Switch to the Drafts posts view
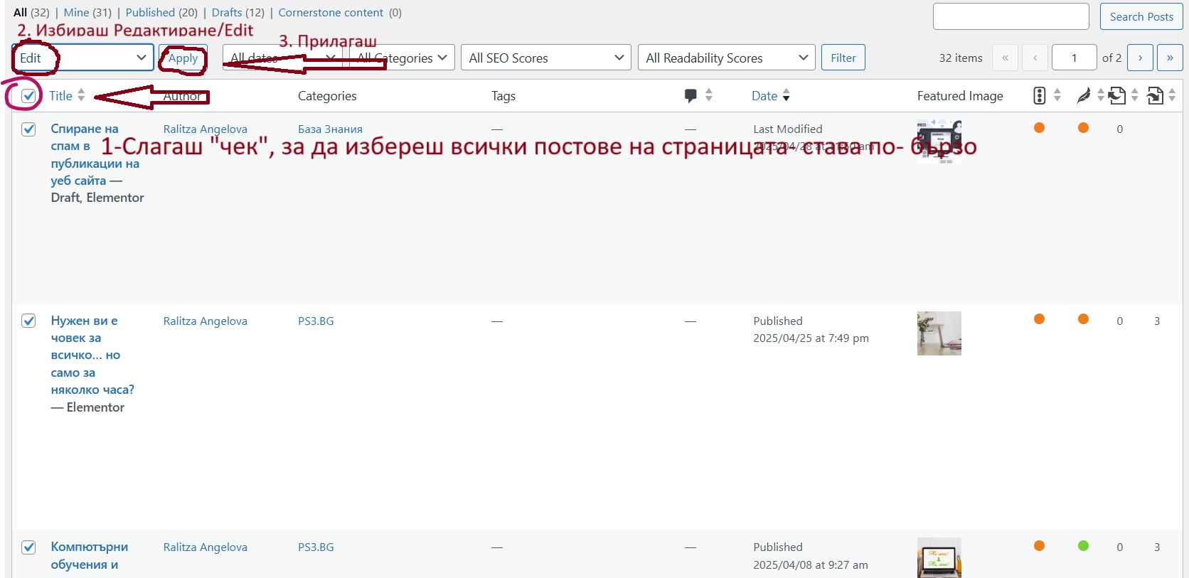1189x578 pixels. tap(238, 13)
